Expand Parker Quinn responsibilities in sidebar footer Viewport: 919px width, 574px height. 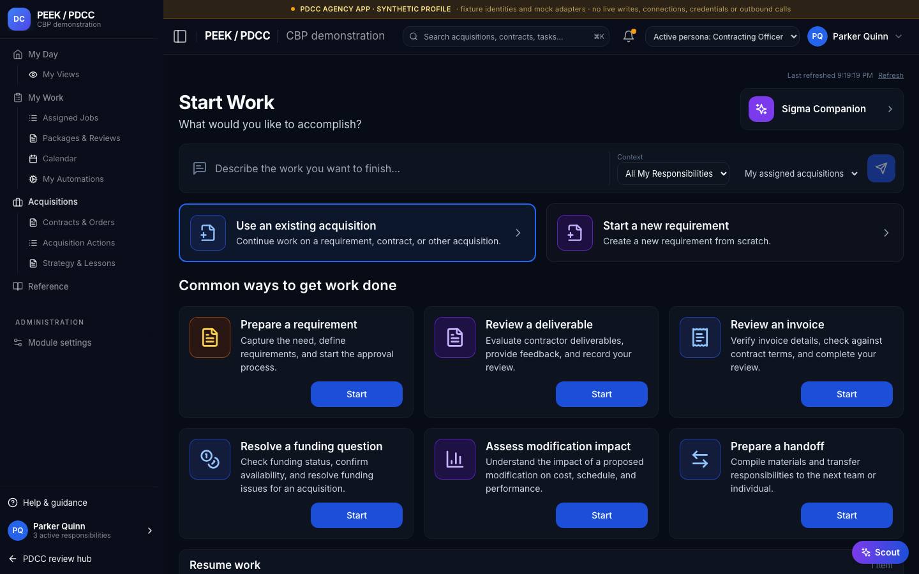(150, 531)
